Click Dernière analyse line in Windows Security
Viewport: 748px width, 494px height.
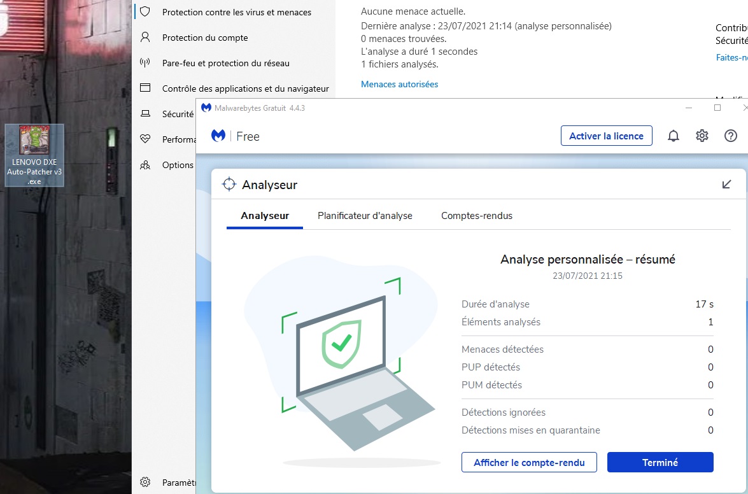coord(486,26)
